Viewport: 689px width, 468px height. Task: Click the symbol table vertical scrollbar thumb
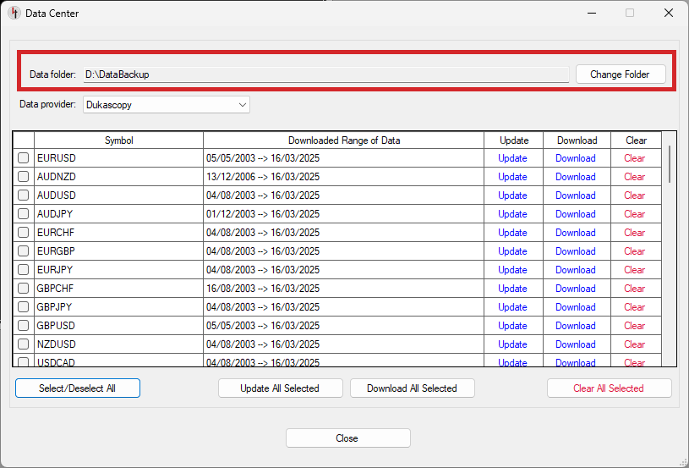point(670,164)
